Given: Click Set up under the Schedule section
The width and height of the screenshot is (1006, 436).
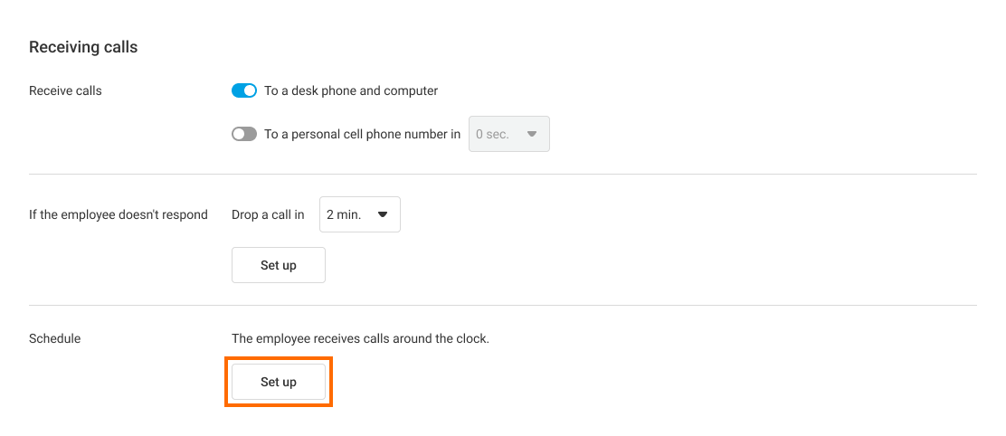Looking at the screenshot, I should click(x=279, y=382).
